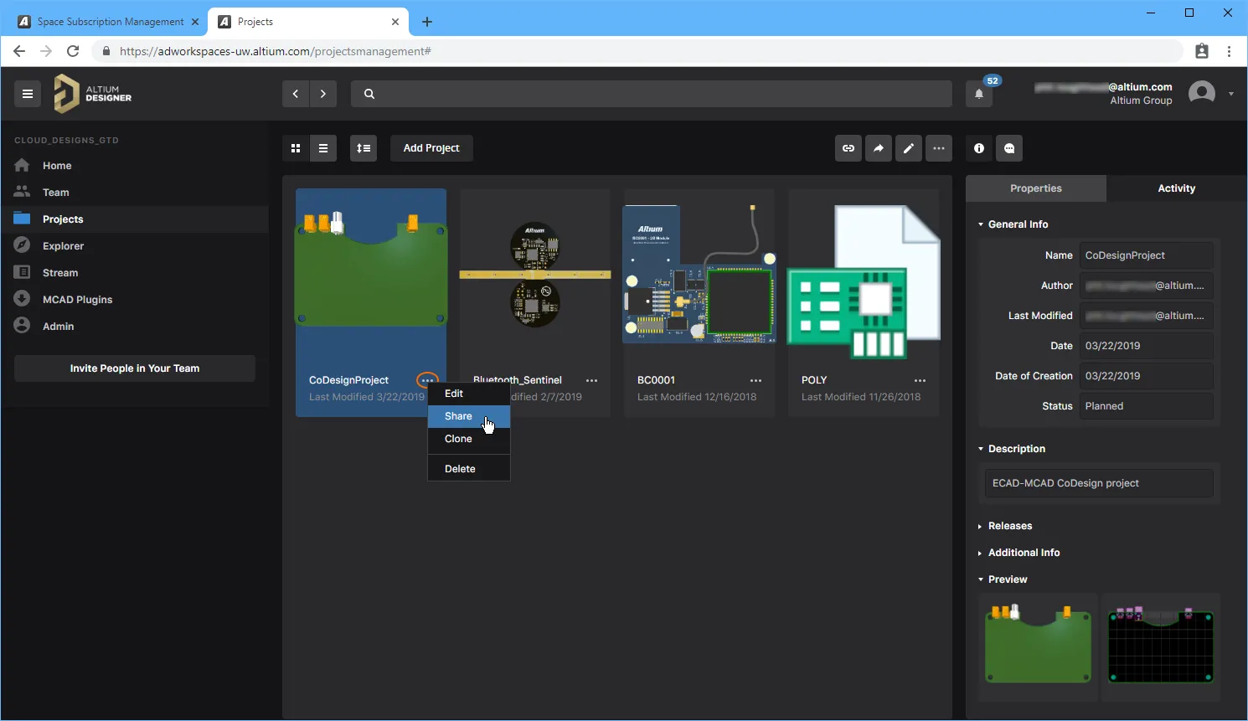Open the comments panel icon

pyautogui.click(x=1009, y=148)
